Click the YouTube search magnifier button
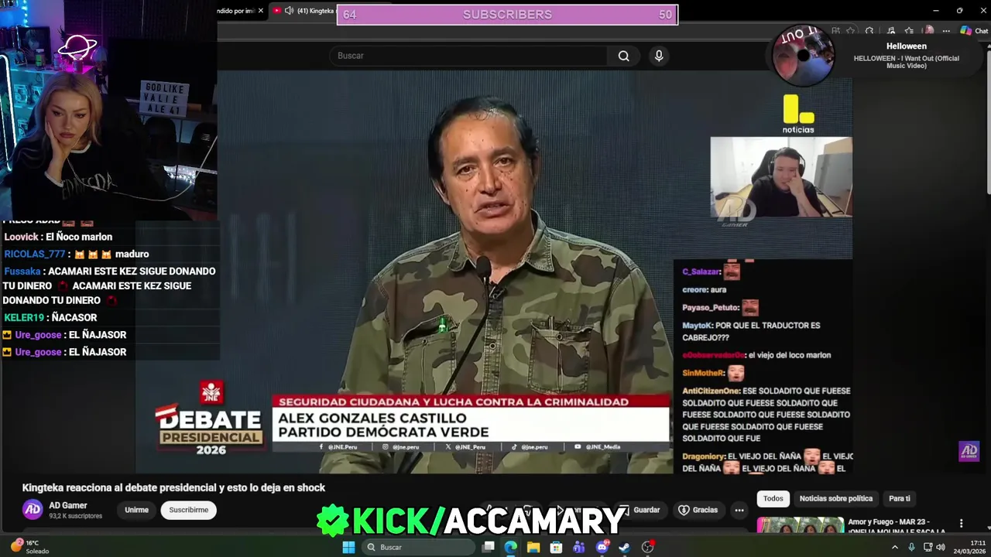The height and width of the screenshot is (557, 991). pyautogui.click(x=623, y=56)
